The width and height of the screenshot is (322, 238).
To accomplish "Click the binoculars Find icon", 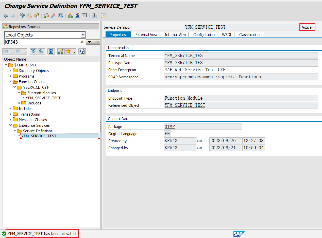I will tap(51, 51).
